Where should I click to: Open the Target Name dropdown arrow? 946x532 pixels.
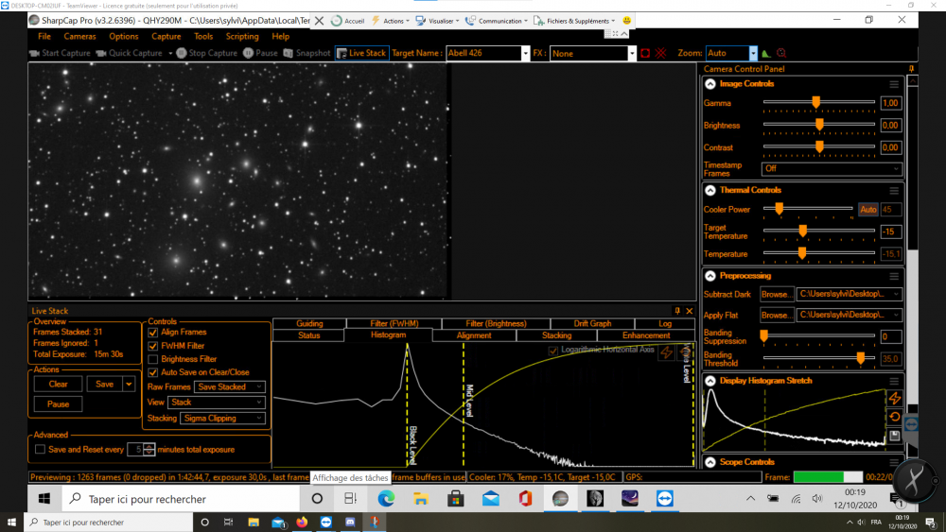tap(525, 53)
